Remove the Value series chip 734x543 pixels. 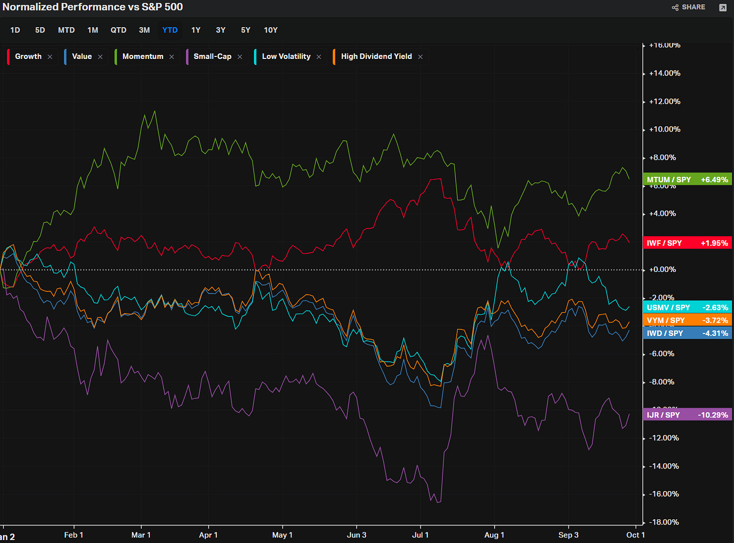100,57
